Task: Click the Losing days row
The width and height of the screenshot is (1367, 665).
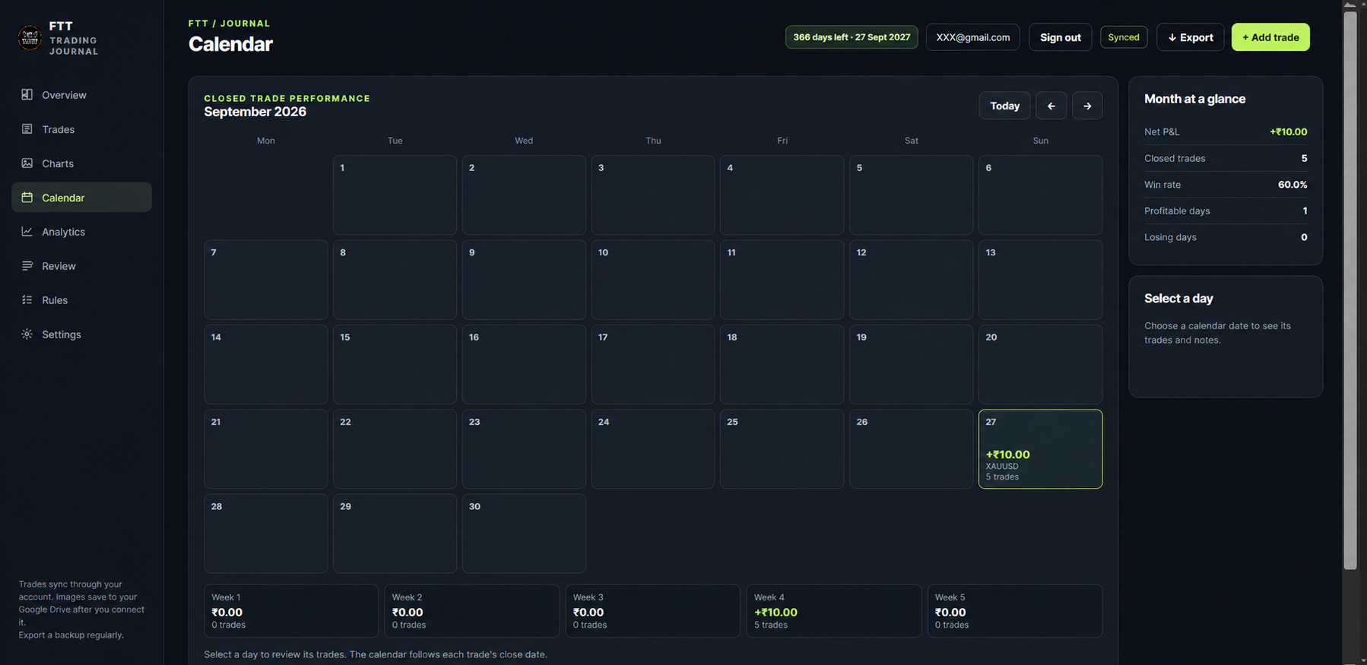Action: click(1226, 237)
